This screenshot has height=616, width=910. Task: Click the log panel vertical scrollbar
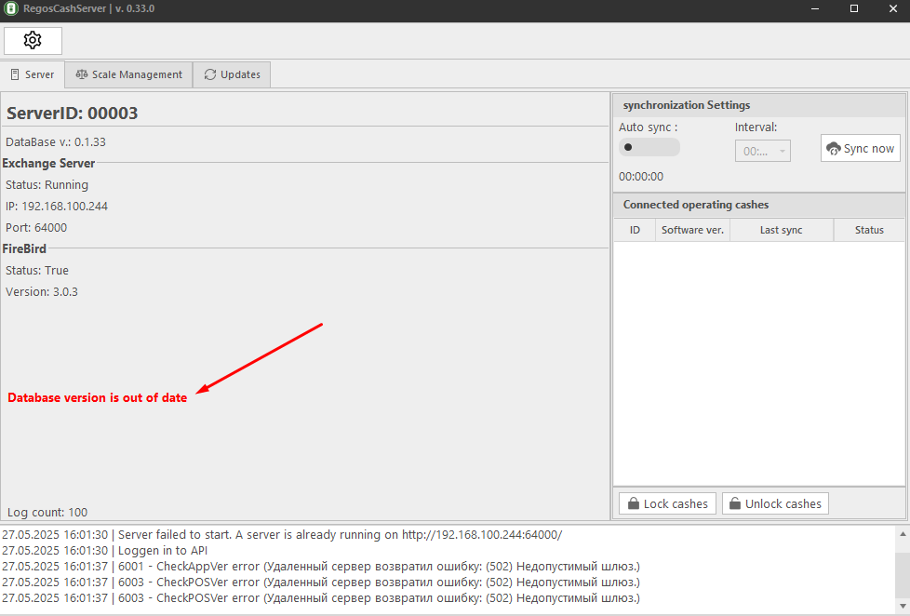[901, 568]
